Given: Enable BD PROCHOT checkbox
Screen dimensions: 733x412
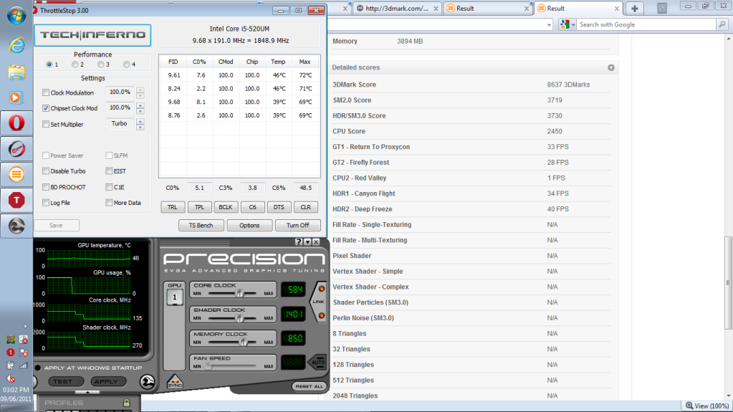Looking at the screenshot, I should pos(46,186).
